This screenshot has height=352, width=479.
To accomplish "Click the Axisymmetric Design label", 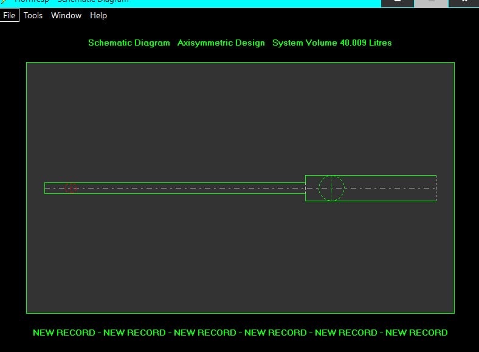I will 221,43.
